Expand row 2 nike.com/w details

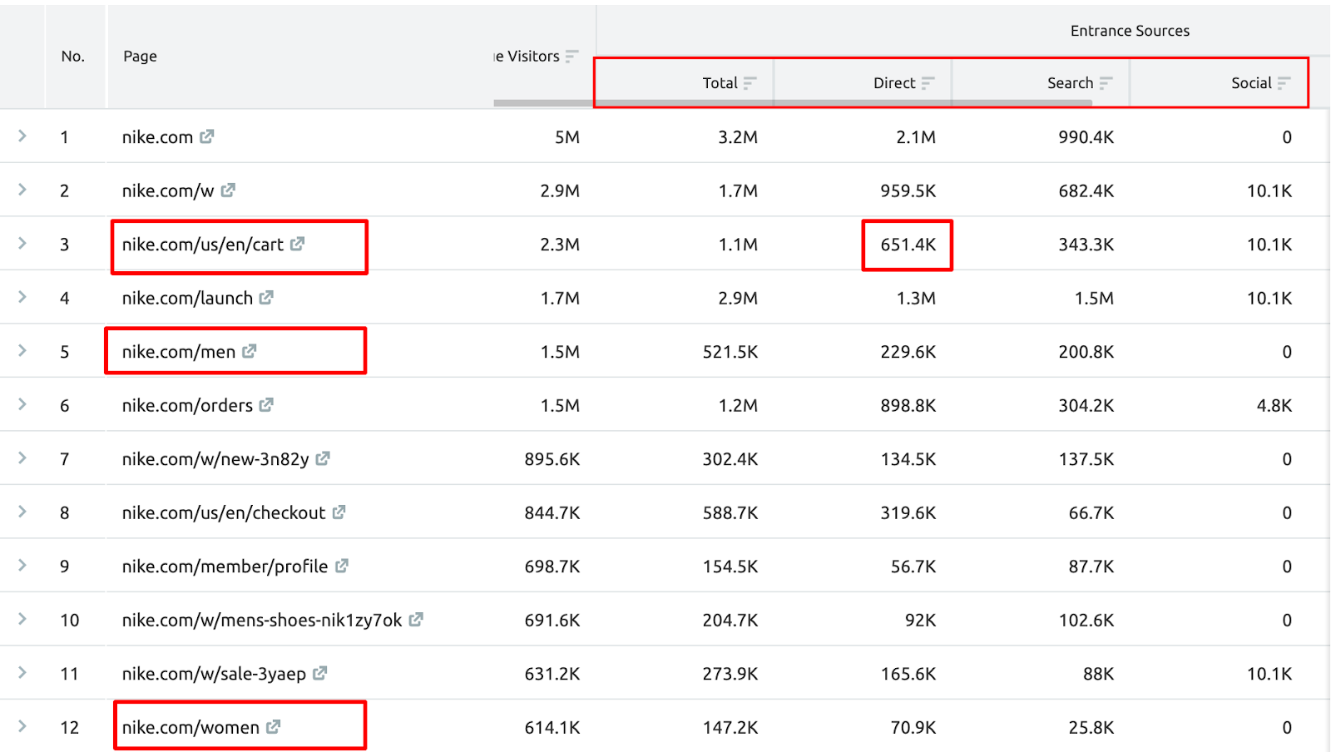coord(22,190)
